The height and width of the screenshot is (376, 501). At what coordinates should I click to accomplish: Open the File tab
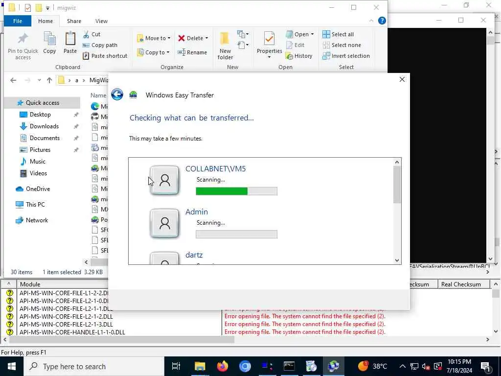click(x=18, y=21)
